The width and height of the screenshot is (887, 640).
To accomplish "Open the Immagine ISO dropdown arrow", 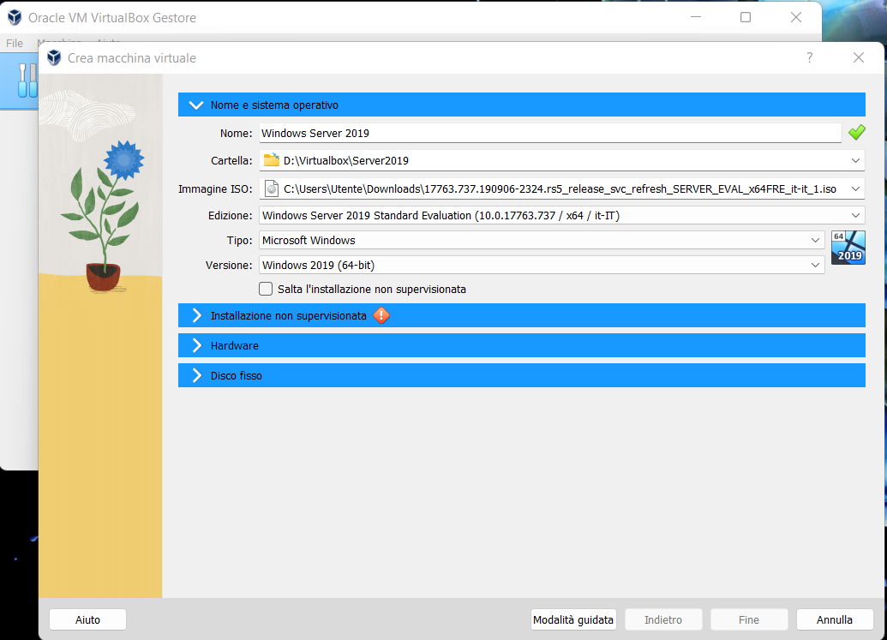I will click(855, 188).
